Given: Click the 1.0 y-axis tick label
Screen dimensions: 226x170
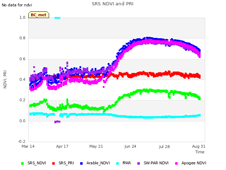Looking at the screenshot, I should 23,17.
